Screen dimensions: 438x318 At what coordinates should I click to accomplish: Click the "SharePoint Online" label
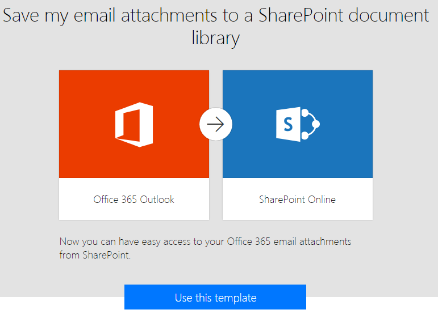[x=297, y=200]
